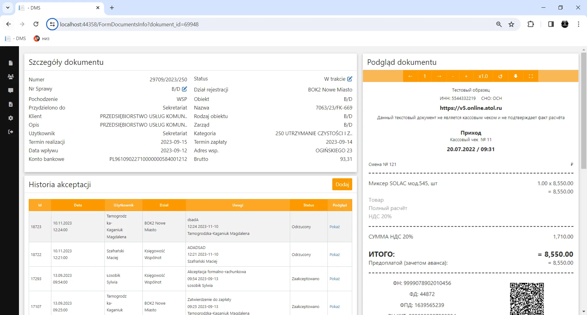This screenshot has width=587, height=315.
Task: Click the Odrzucony status of entry 18722
Action: tap(301, 254)
